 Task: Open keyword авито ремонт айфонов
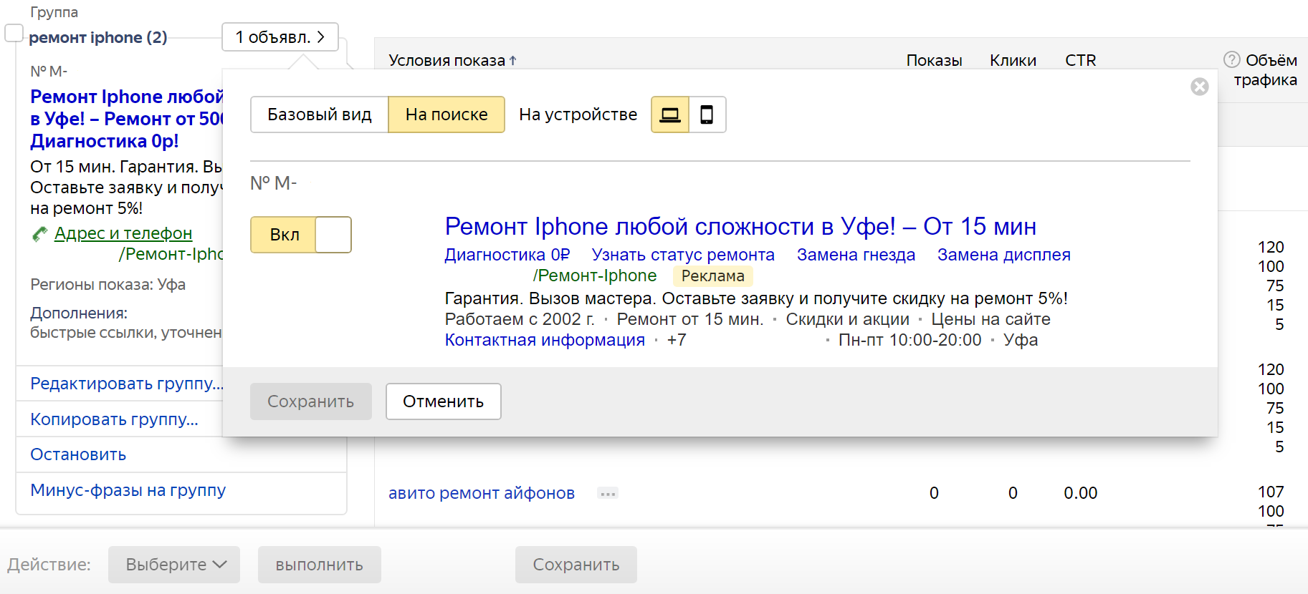tap(482, 493)
